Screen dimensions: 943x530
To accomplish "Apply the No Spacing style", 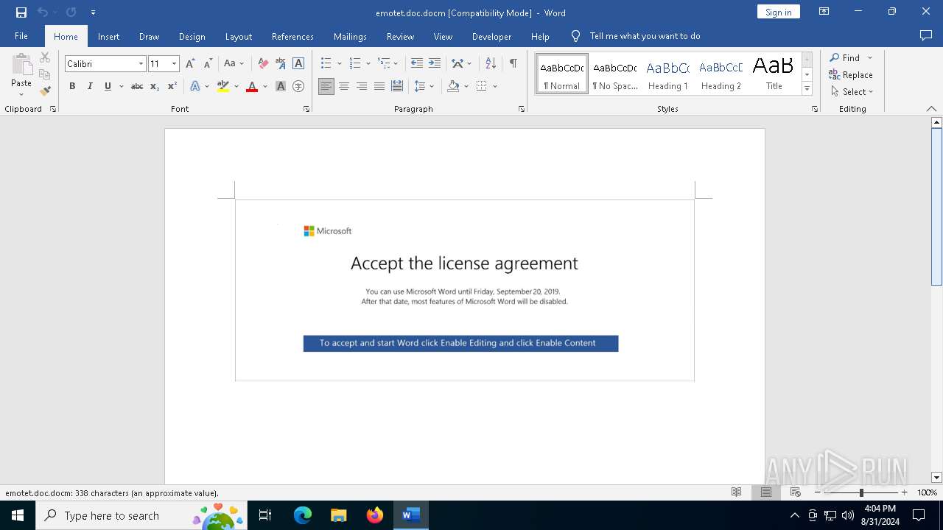I will click(x=615, y=74).
